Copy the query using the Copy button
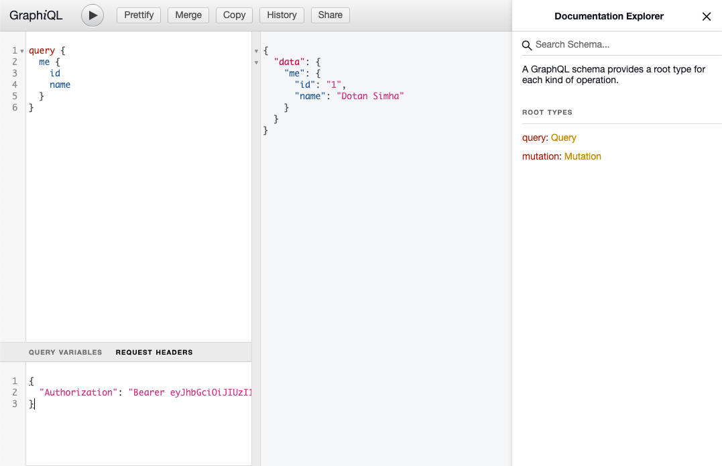 coord(235,15)
